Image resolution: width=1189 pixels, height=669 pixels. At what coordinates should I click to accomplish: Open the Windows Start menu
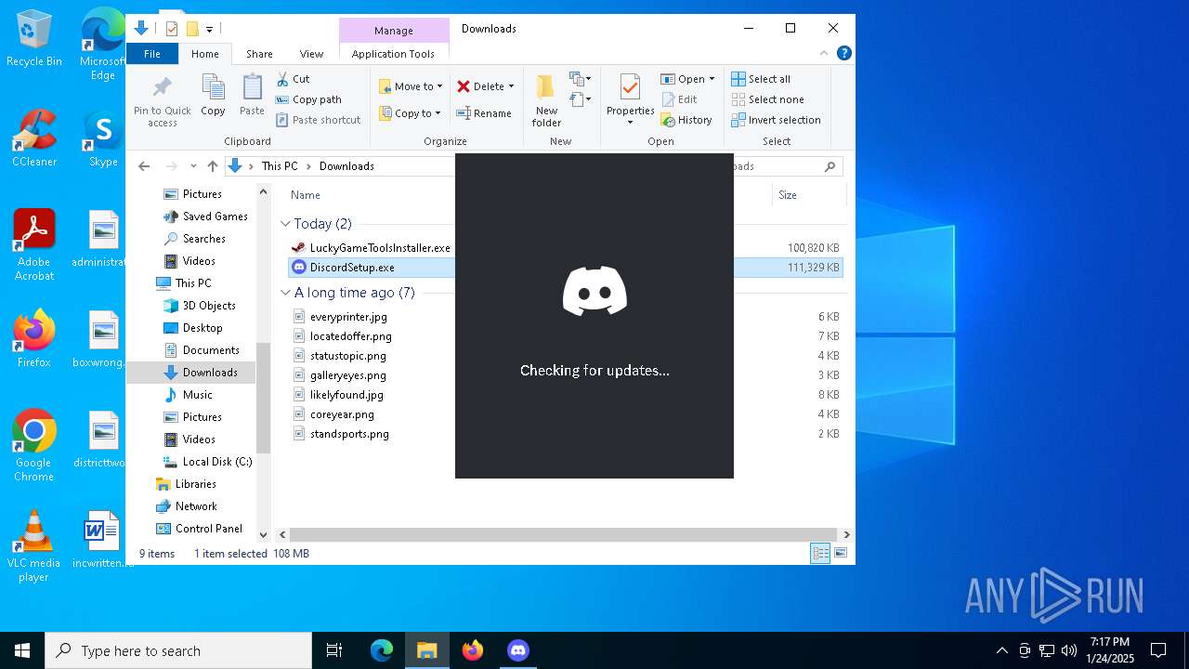(22, 650)
